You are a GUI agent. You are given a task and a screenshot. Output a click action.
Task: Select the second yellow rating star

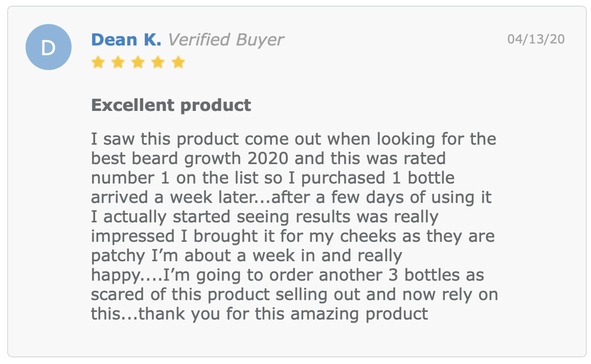pos(118,62)
